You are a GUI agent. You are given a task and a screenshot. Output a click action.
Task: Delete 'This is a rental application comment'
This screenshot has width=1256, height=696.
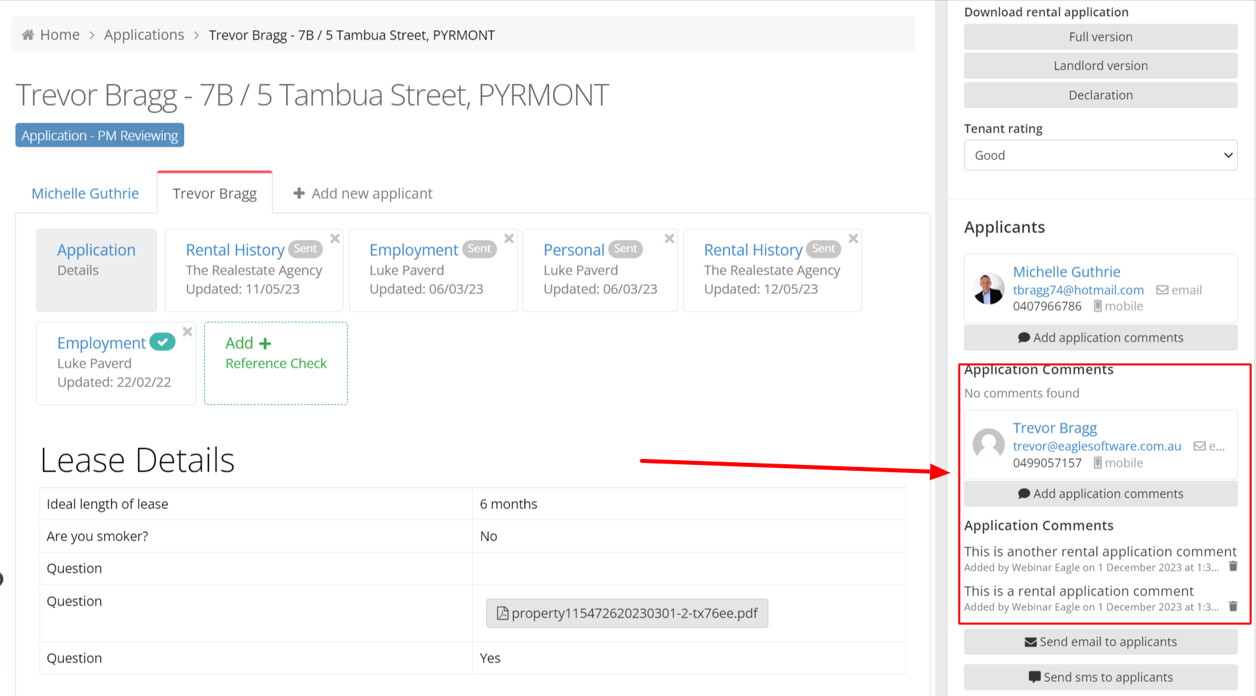click(1233, 606)
